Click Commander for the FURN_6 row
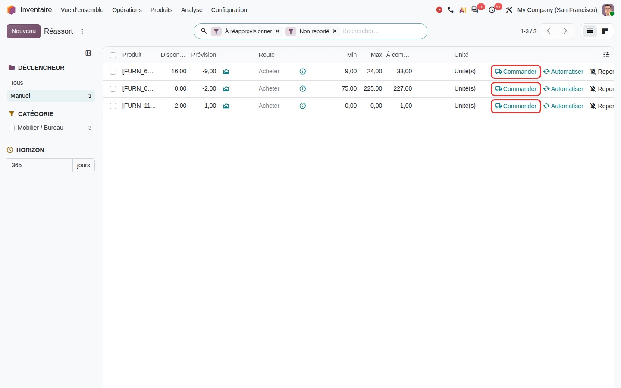 516,72
